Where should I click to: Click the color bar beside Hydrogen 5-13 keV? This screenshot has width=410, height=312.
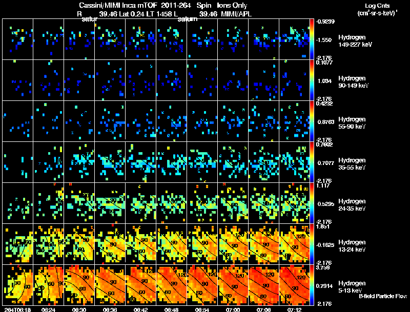(312, 285)
